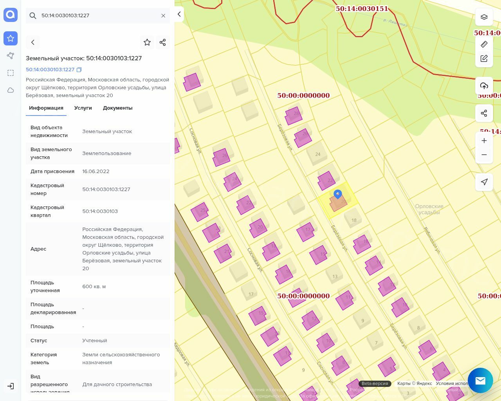Click the cadastral number search field
Image resolution: width=501 pixels, height=401 pixels.
tap(98, 16)
